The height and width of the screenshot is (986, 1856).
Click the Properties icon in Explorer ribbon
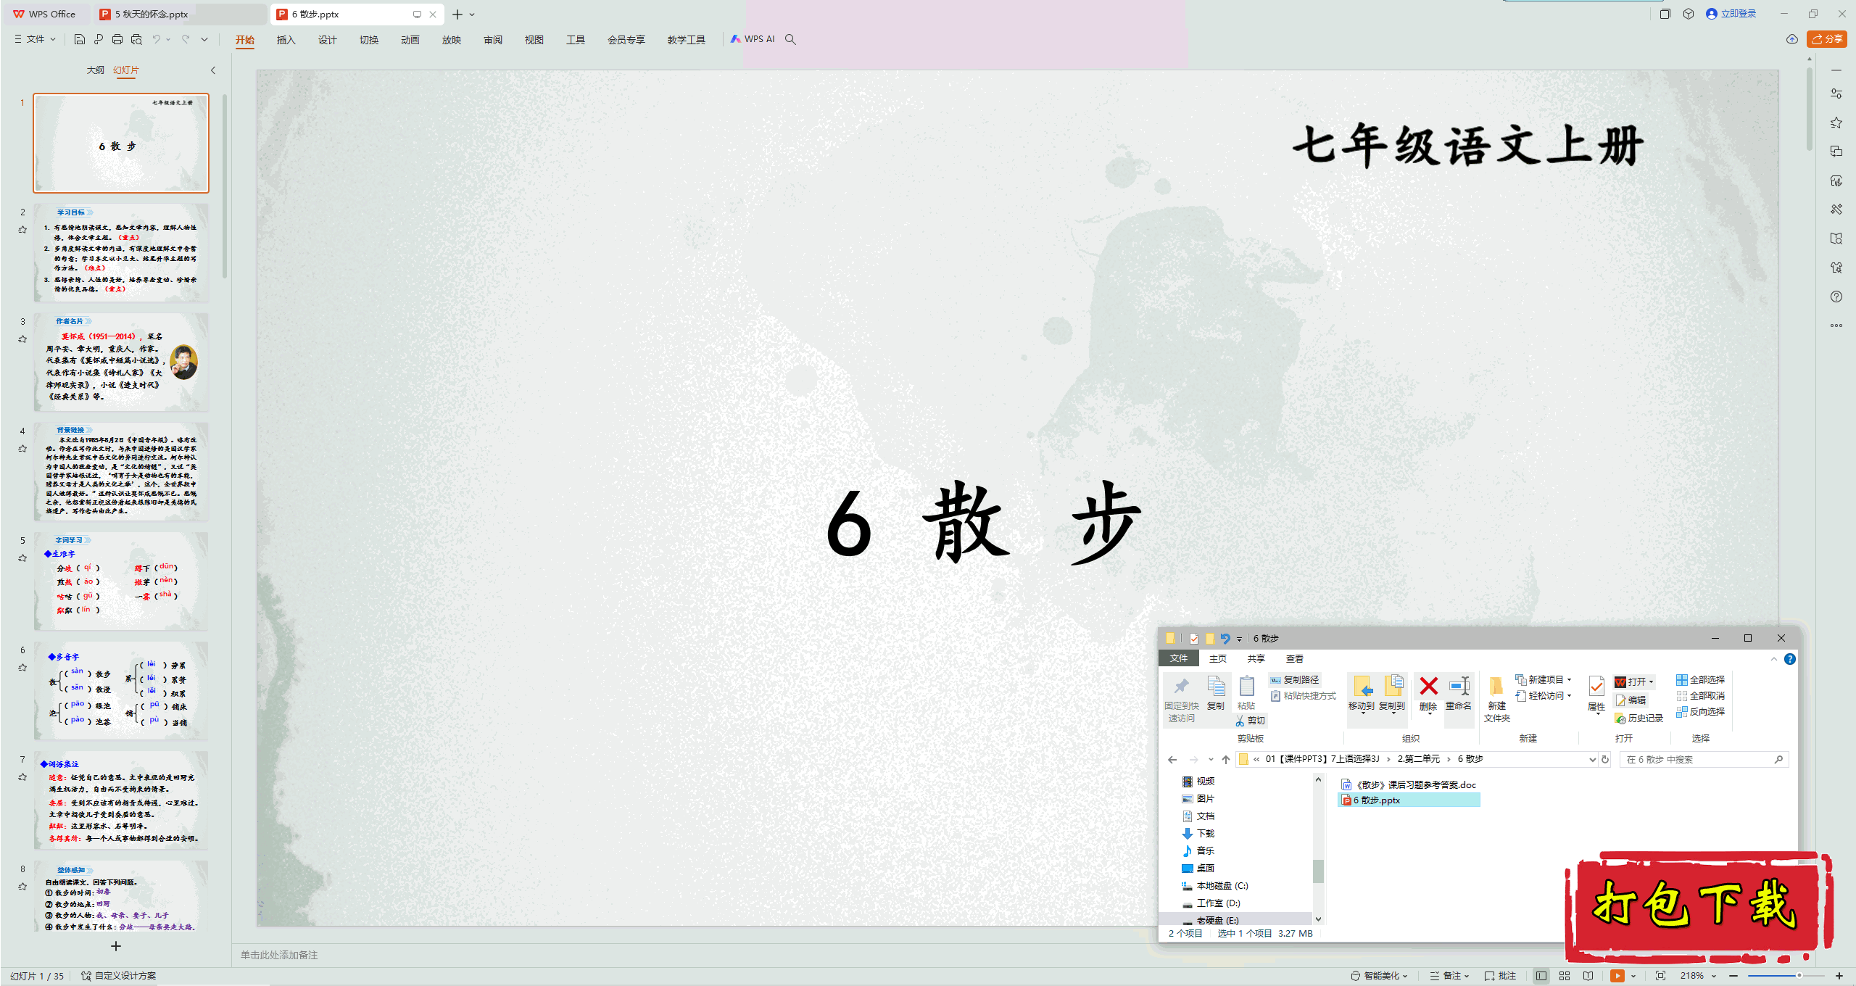[x=1596, y=687]
